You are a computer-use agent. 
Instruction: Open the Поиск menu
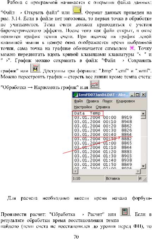(x=108, y=101)
